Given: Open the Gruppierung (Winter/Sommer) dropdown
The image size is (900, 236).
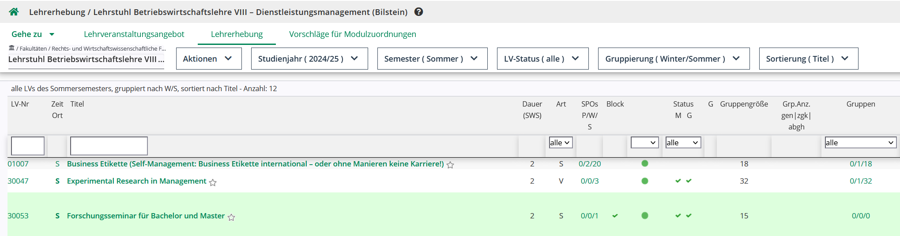Looking at the screenshot, I should pos(673,59).
